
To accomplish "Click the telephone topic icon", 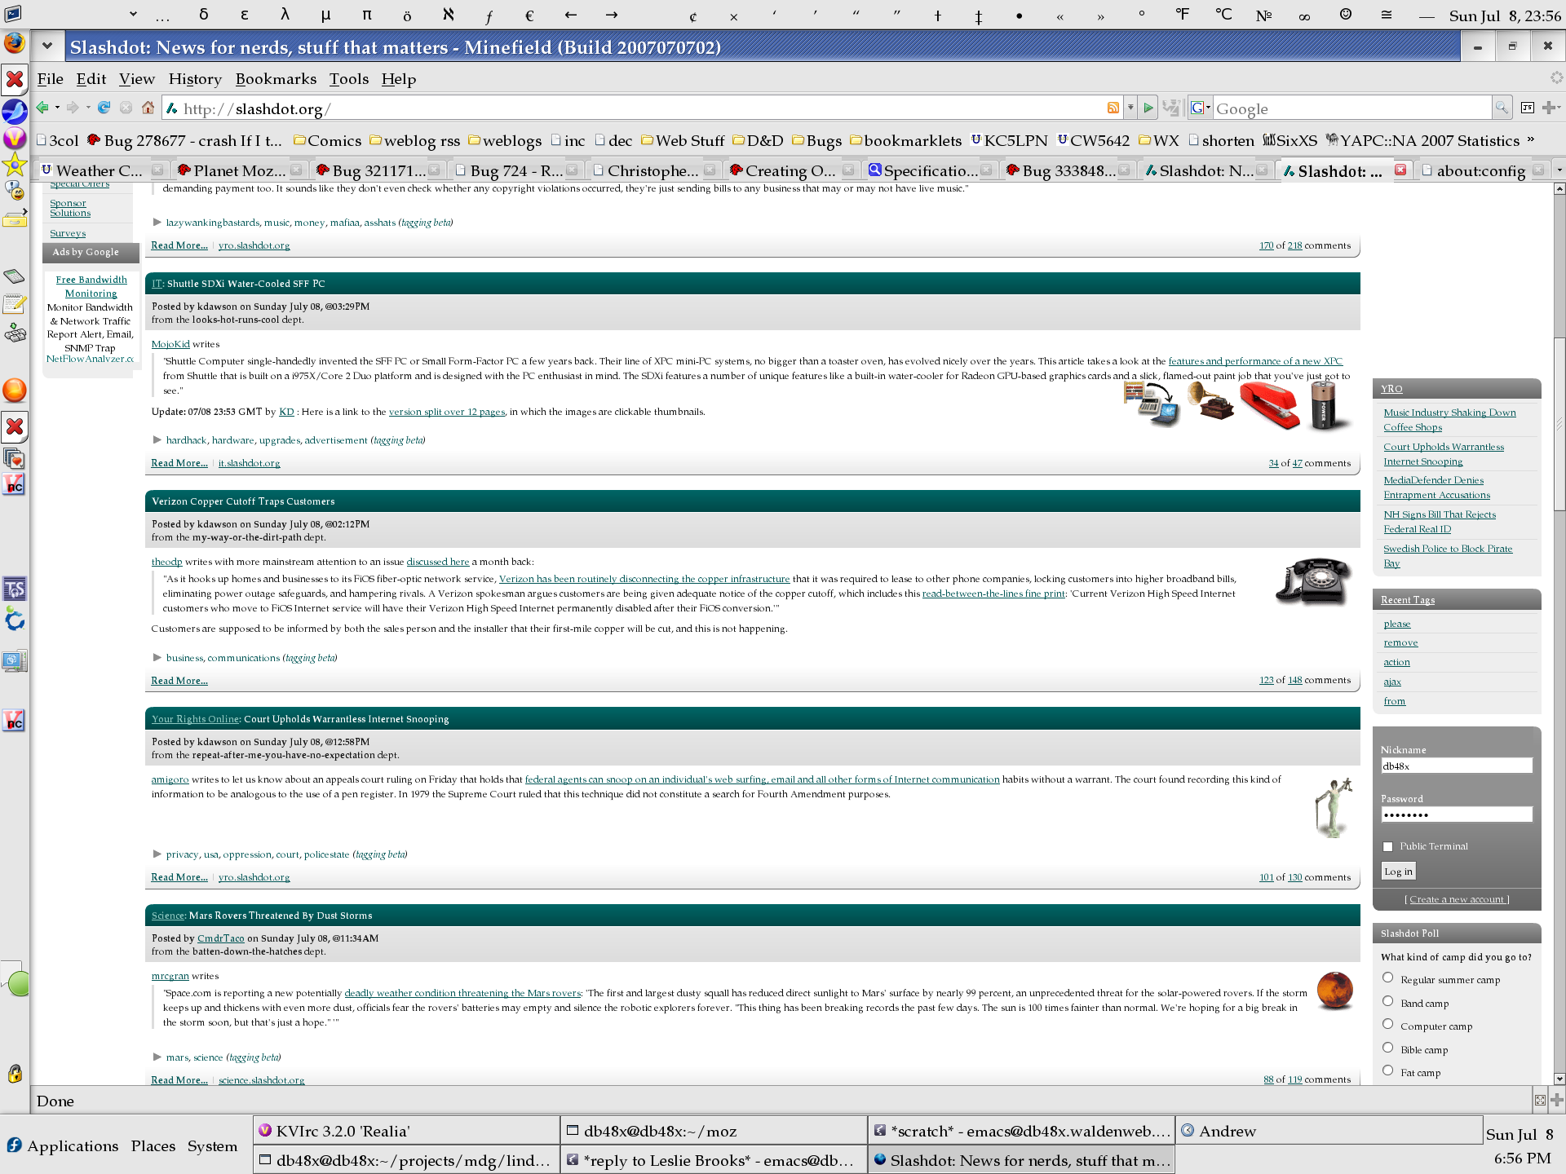I will pyautogui.click(x=1313, y=580).
